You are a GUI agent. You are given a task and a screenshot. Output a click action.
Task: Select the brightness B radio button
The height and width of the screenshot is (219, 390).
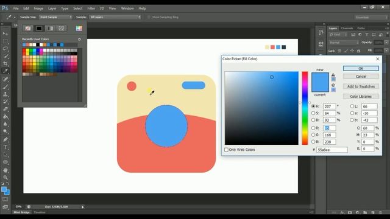pos(313,120)
